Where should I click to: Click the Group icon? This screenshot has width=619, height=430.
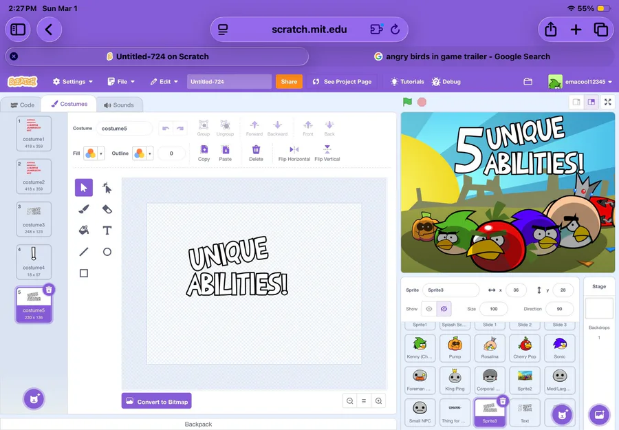204,128
